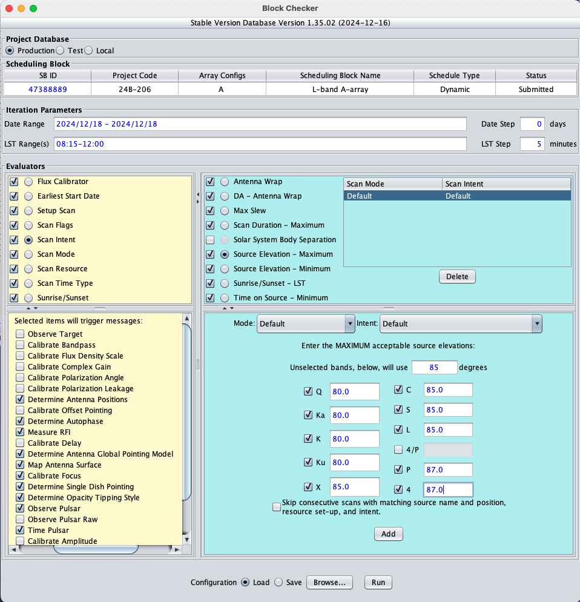Click the LST Range(s) input field

tap(260, 144)
